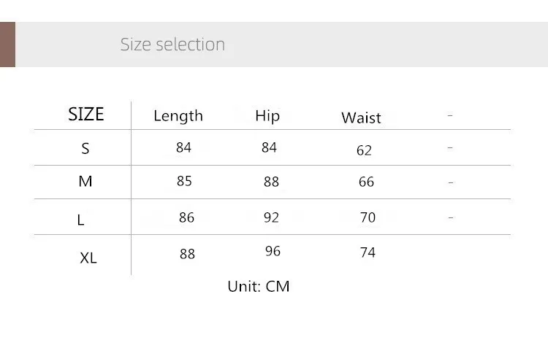This screenshot has height=340, width=548.
Task: Select the SIZE column header
Action: point(86,114)
